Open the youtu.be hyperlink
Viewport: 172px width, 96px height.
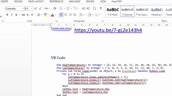click(x=108, y=30)
